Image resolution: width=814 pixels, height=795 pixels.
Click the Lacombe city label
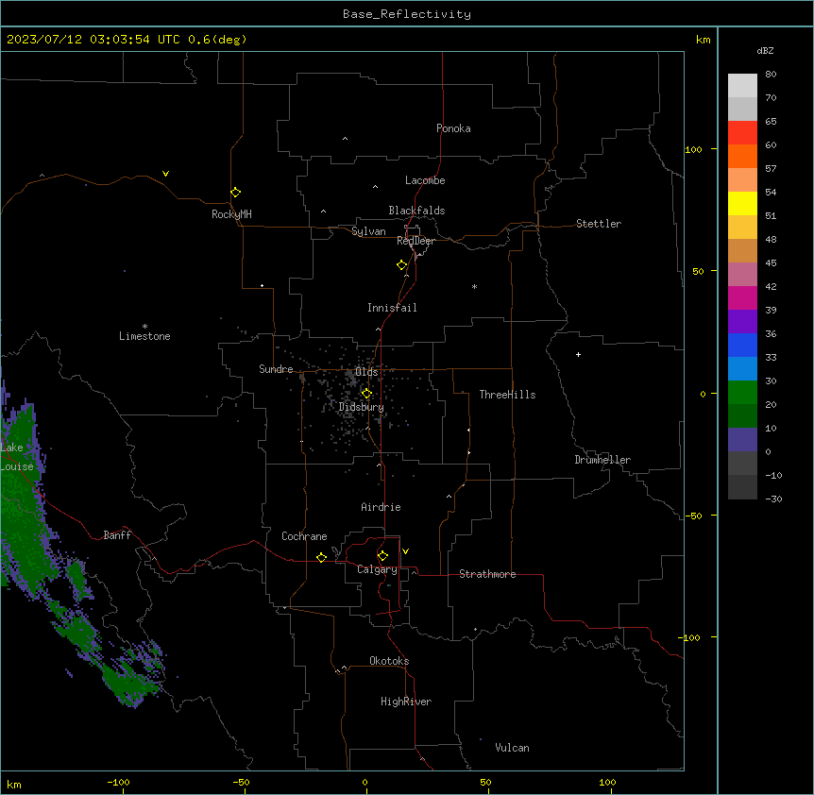click(x=425, y=180)
